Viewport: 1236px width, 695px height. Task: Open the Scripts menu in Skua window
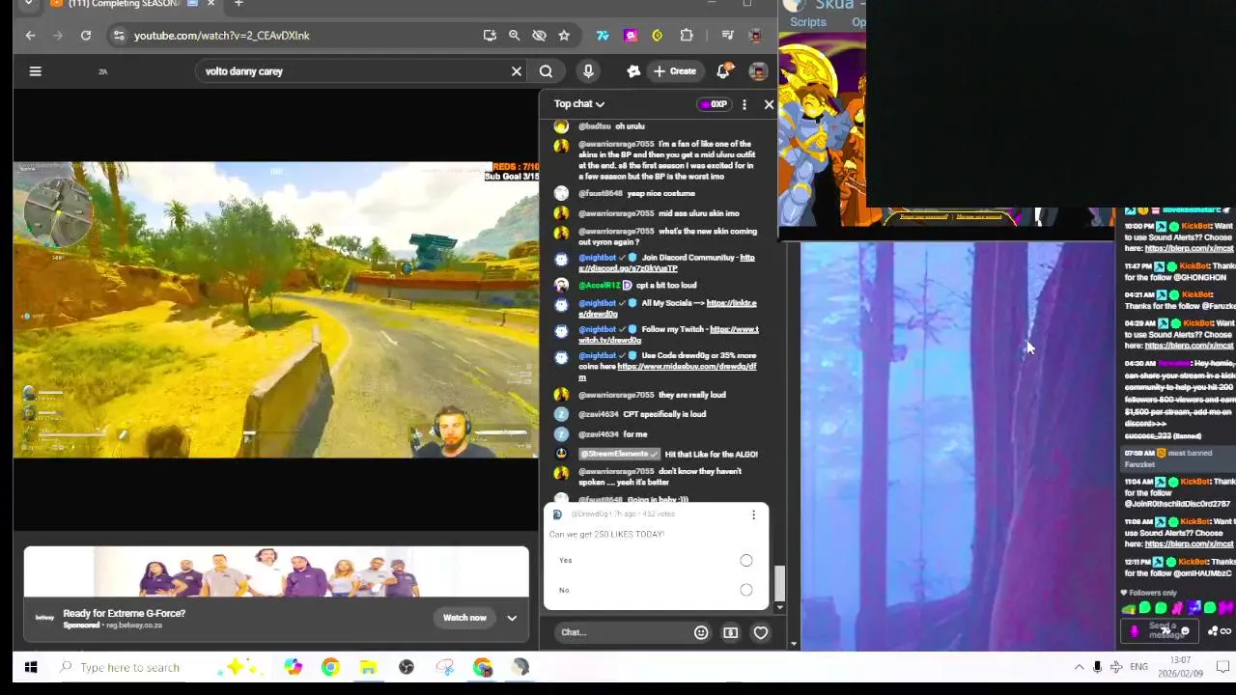point(808,22)
